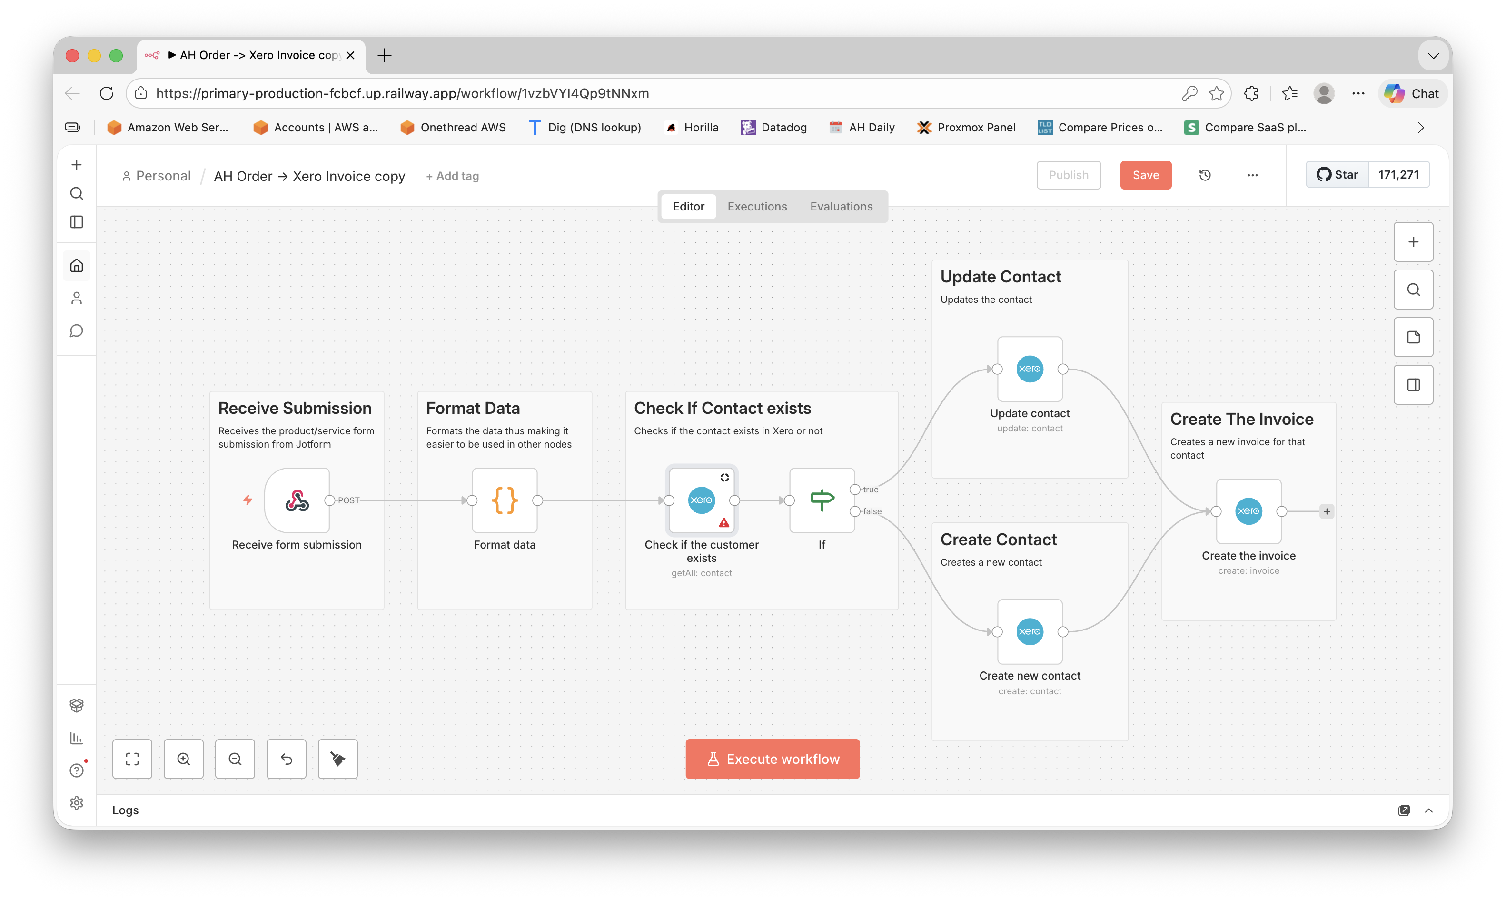Zoom in on the canvas
This screenshot has height=900, width=1506.
coord(184,759)
